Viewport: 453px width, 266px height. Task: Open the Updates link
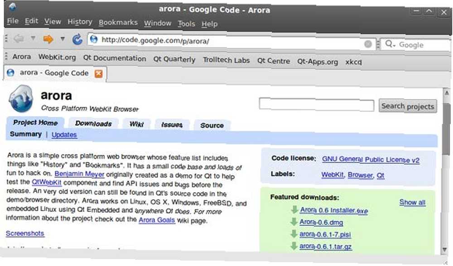pyautogui.click(x=64, y=135)
